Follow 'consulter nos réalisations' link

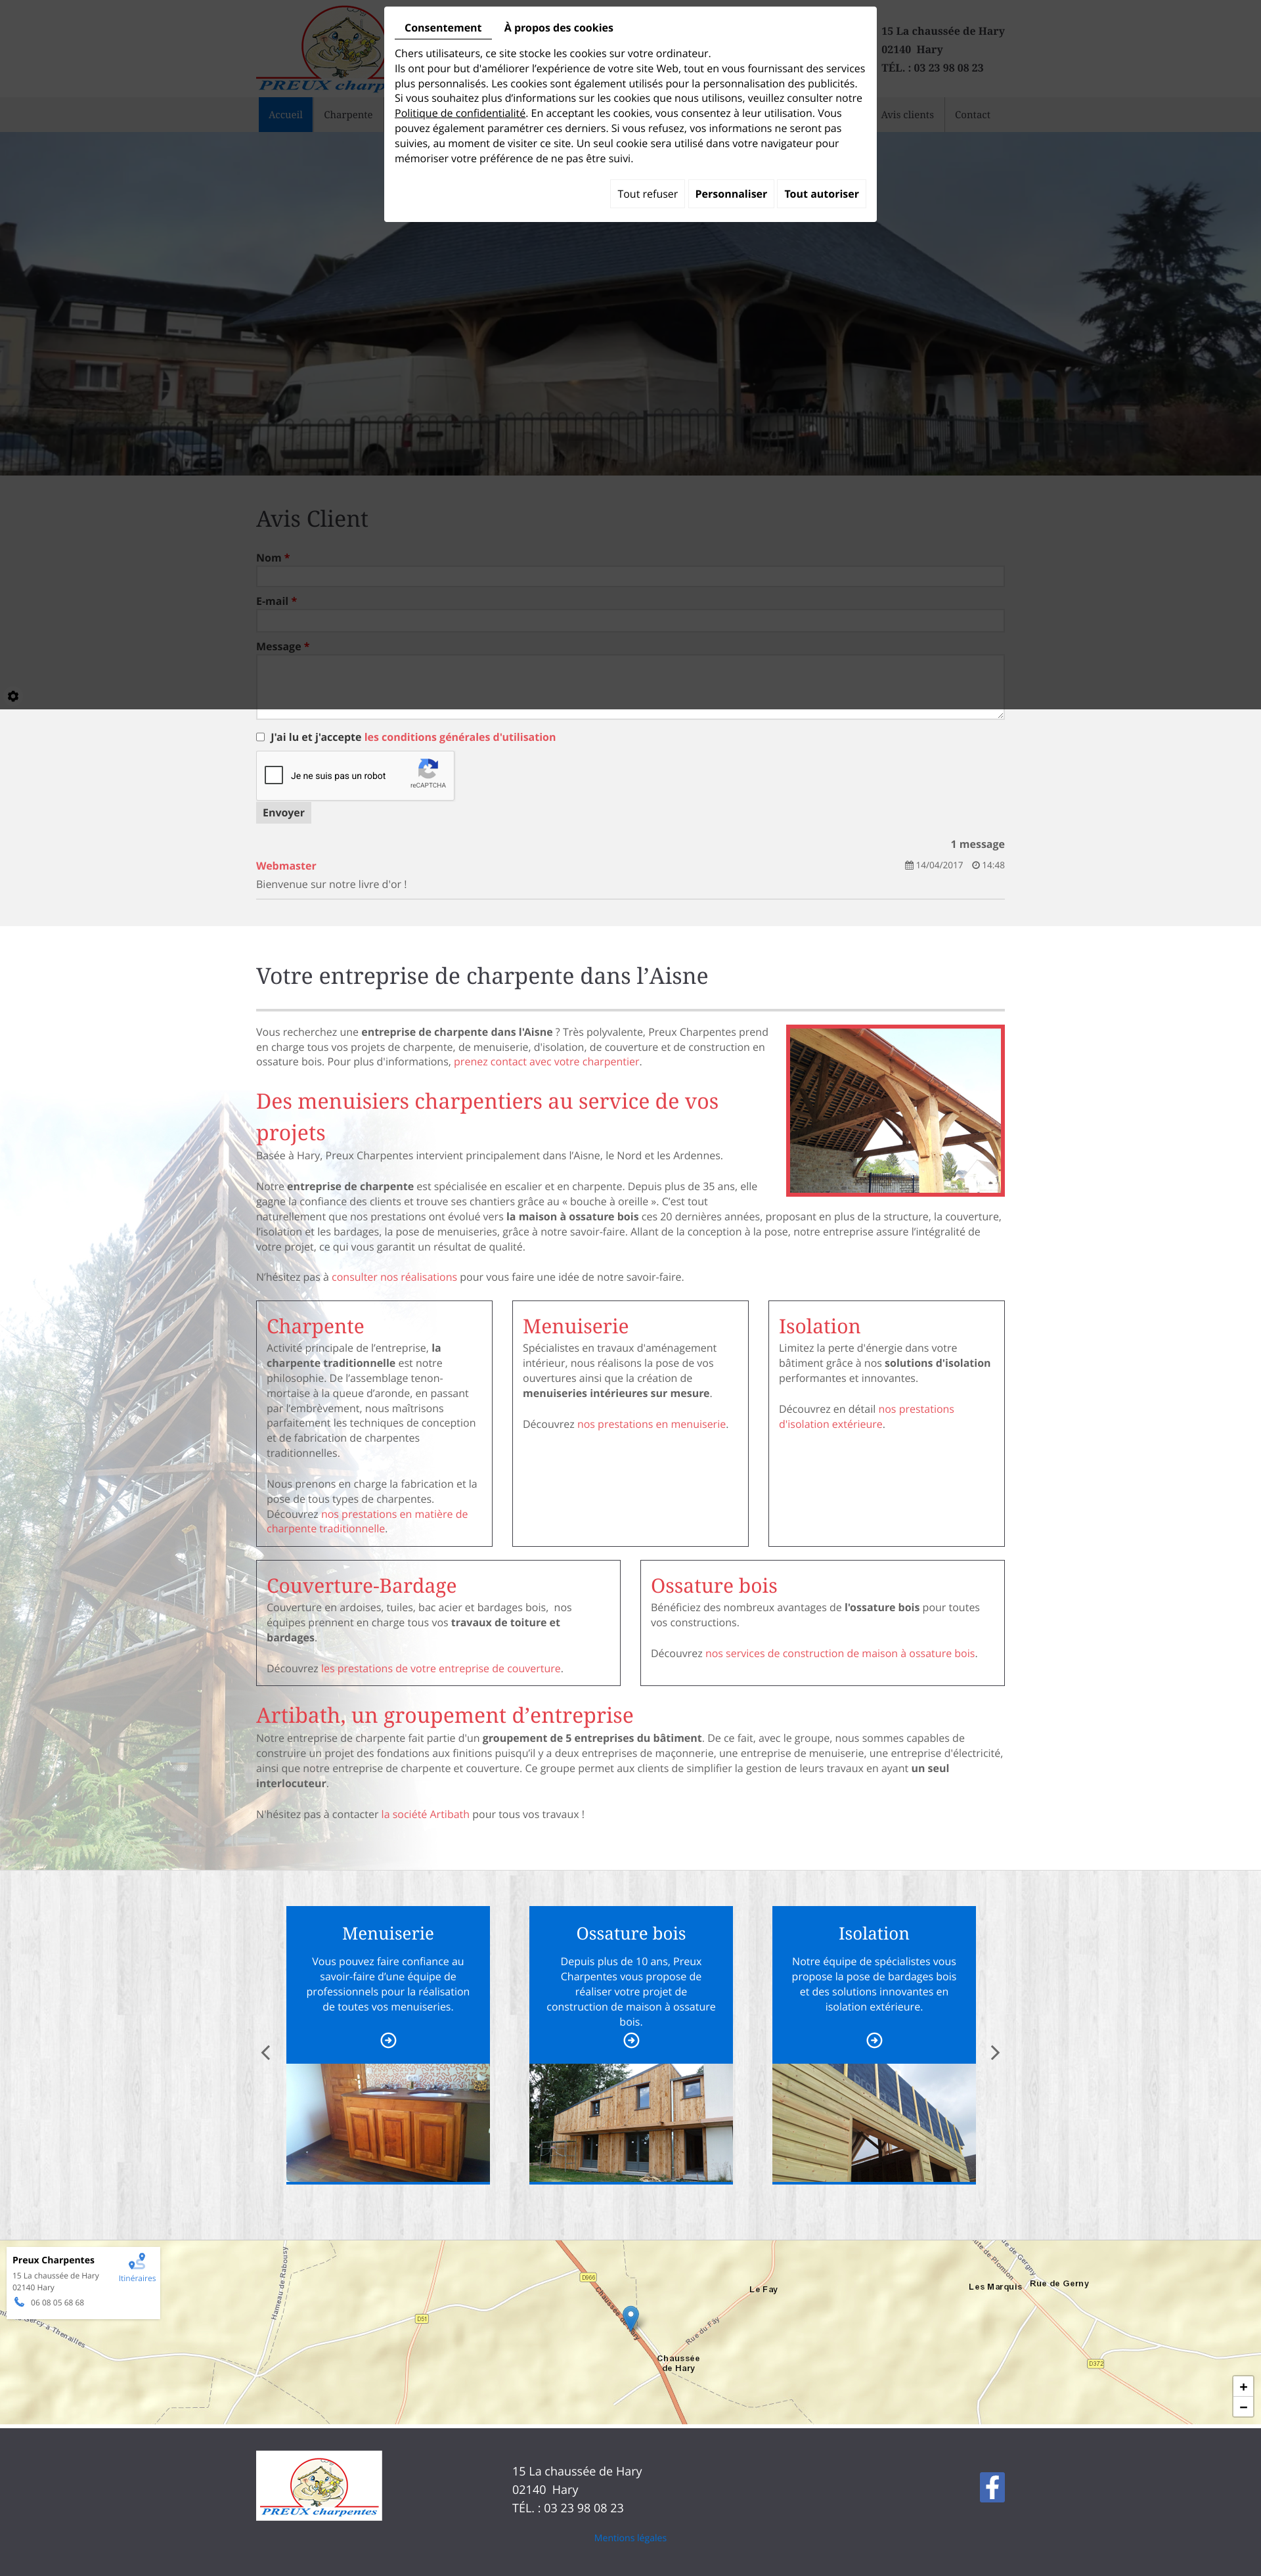tap(394, 1277)
